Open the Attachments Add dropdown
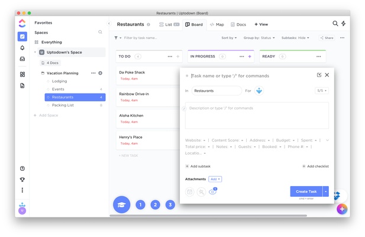The height and width of the screenshot is (237, 365). point(215,179)
